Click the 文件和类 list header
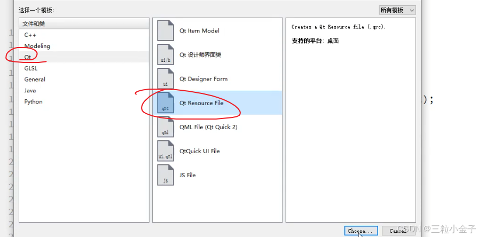The height and width of the screenshot is (237, 478). pos(84,24)
